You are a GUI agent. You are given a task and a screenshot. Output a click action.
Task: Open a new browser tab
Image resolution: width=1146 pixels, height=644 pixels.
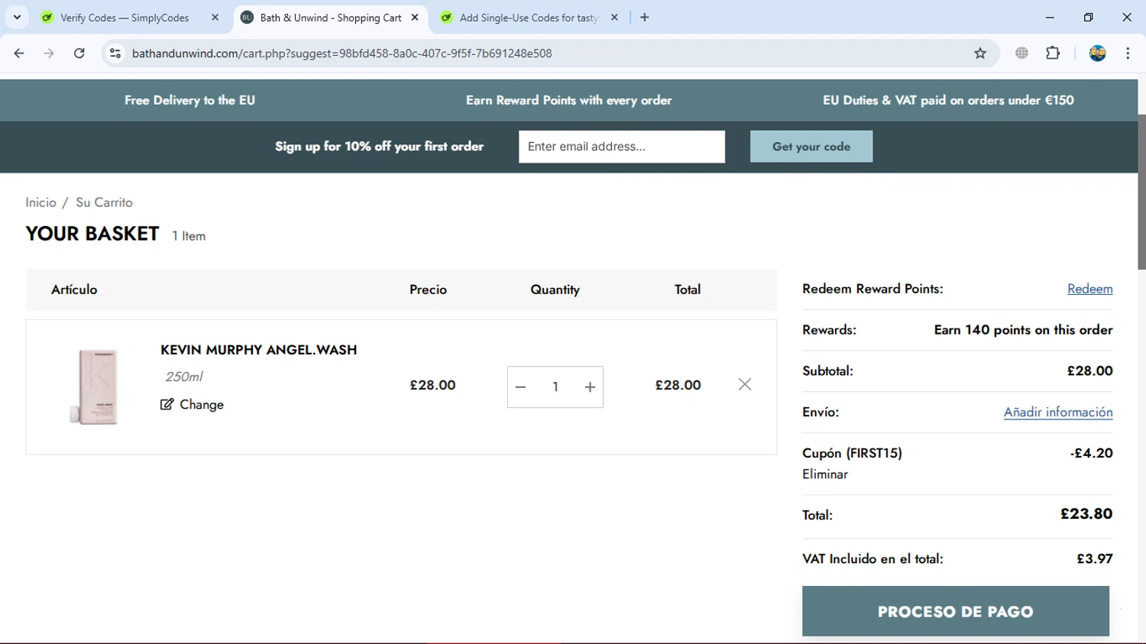click(x=645, y=17)
